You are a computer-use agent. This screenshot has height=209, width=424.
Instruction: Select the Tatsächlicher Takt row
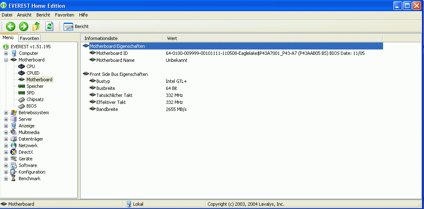pyautogui.click(x=233, y=95)
